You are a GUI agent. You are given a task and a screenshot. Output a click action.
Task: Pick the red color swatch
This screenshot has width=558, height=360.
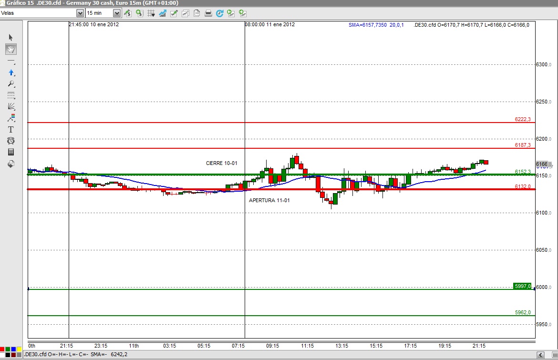(2, 350)
